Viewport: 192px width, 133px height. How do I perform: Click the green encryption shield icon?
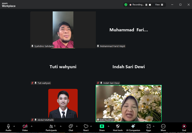(x=126, y=5)
